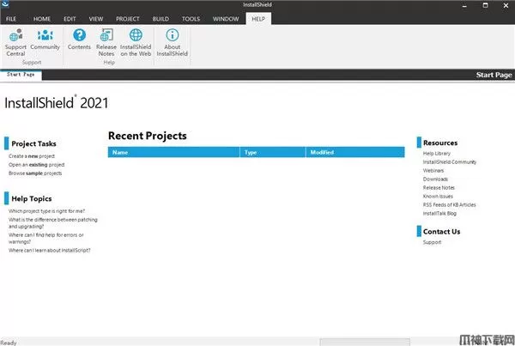Open the InstallTalk Blog link
This screenshot has width=515, height=346.
pos(439,213)
